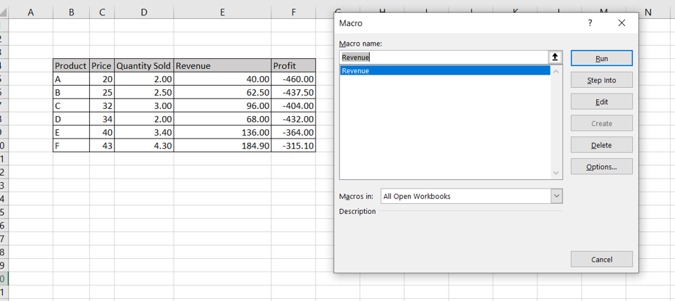The width and height of the screenshot is (675, 301).
Task: Close the Macro dialog with X
Action: (621, 23)
